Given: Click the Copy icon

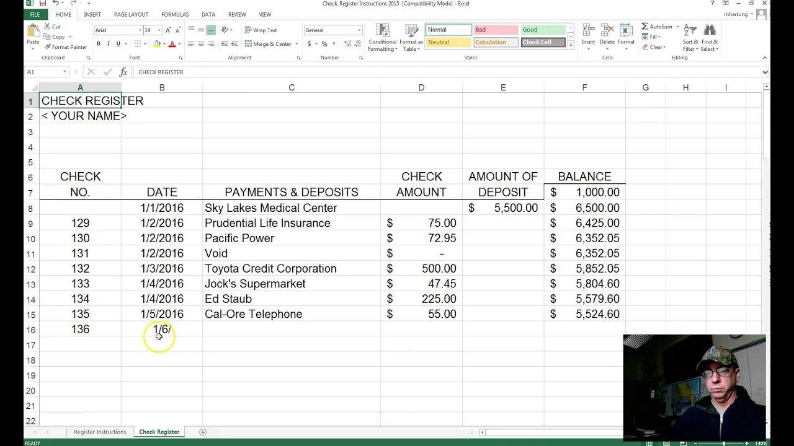Looking at the screenshot, I should [48, 37].
